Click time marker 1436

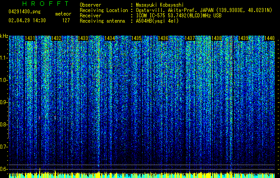tap(163, 38)
